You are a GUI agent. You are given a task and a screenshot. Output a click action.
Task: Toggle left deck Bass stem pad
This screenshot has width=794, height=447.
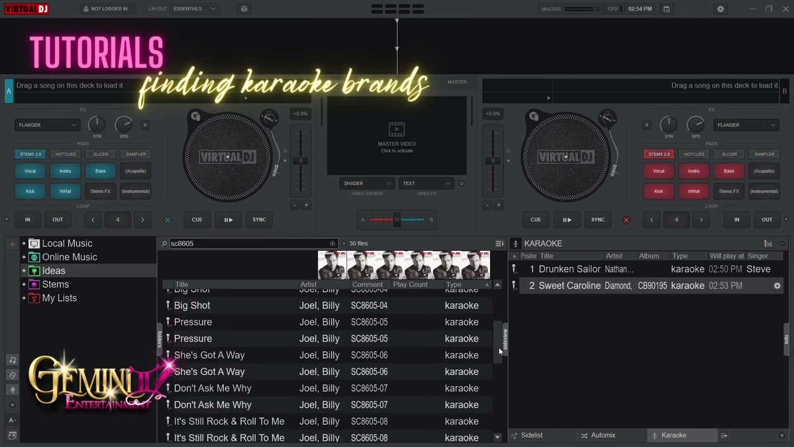point(100,171)
